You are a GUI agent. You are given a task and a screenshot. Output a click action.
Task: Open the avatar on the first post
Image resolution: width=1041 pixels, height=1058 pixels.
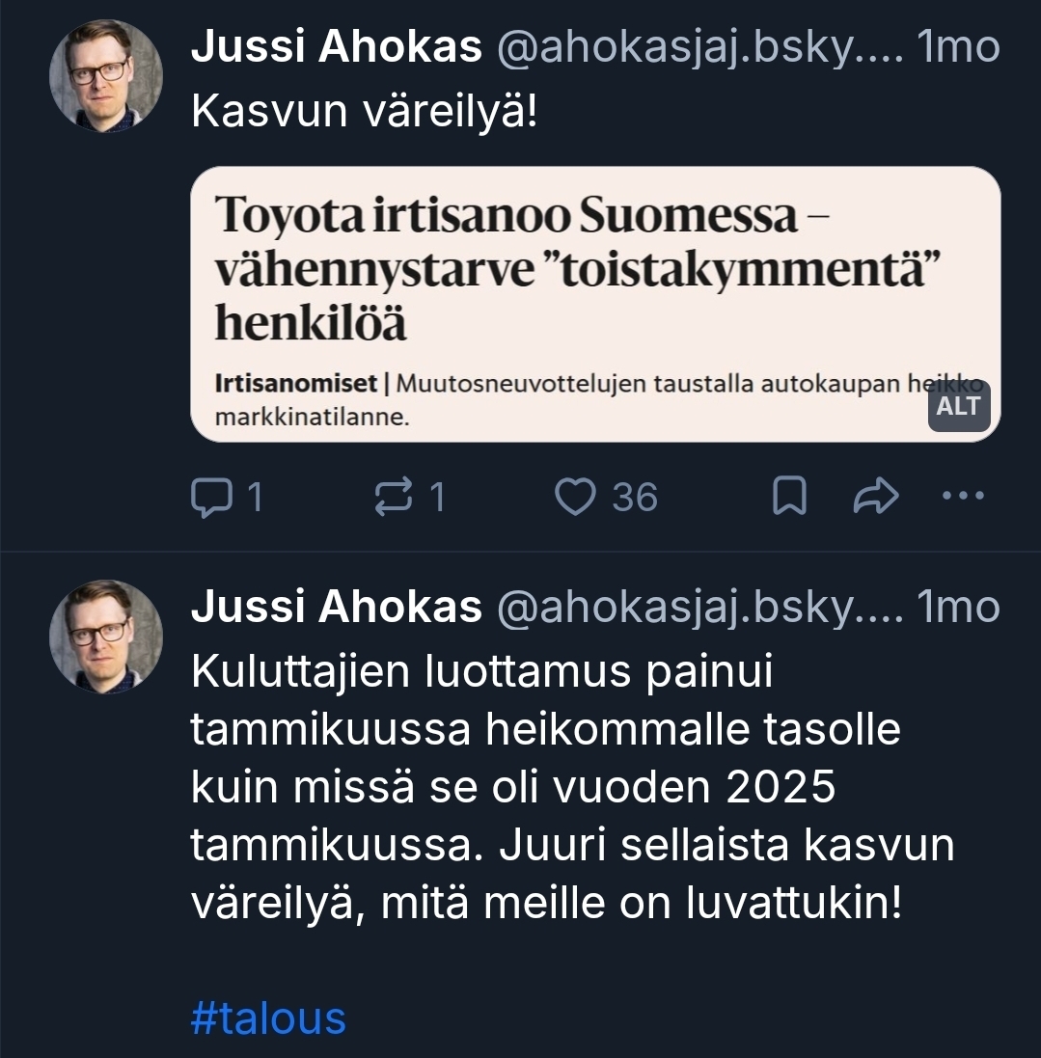(x=105, y=75)
